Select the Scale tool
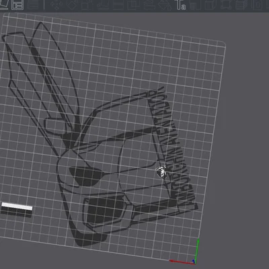This screenshot has width=269, height=269. [86, 5]
